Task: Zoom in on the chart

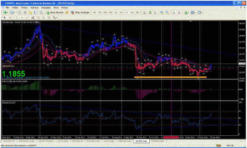Action: 162,12
